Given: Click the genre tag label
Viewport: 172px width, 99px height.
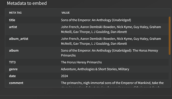Looking at the screenshot, I should (13, 69).
